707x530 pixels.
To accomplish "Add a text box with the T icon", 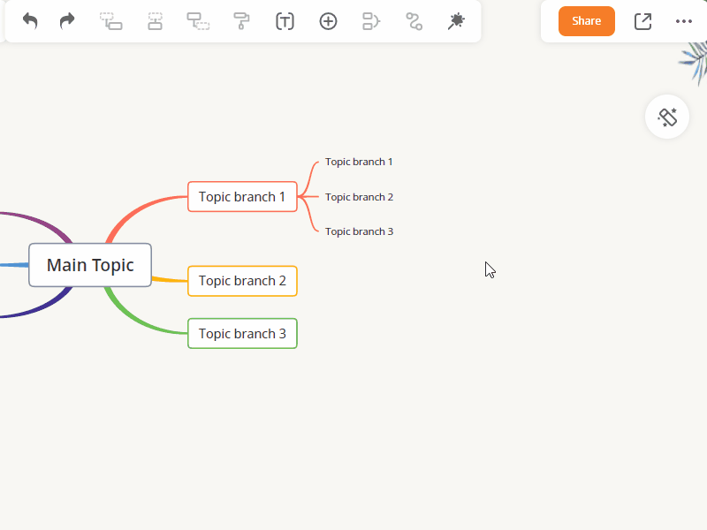I will click(285, 21).
